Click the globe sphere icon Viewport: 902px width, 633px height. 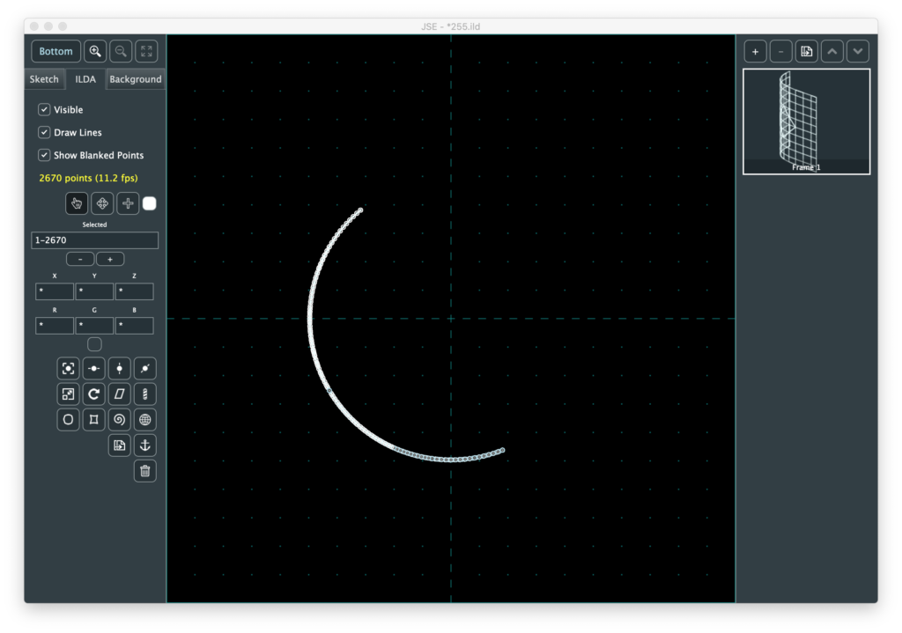[x=145, y=420]
